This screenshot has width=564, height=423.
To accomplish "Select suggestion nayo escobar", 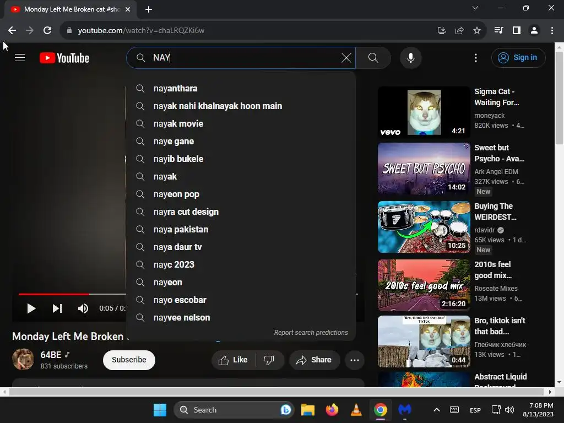I will 241,300.
